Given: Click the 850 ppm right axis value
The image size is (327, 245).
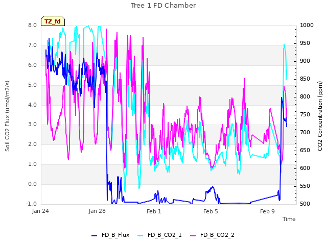Looking at the screenshot, I should pyautogui.click(x=305, y=79).
